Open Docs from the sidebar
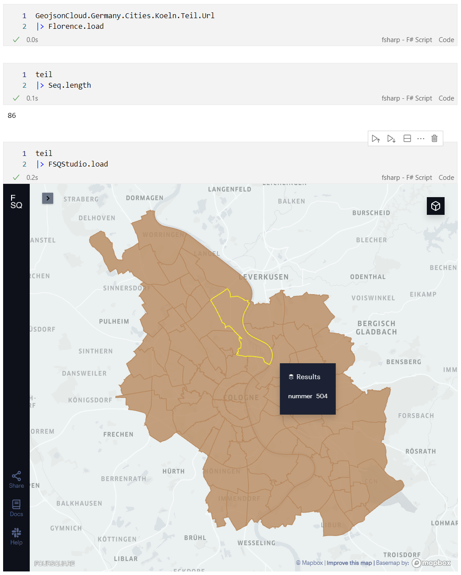 click(16, 508)
